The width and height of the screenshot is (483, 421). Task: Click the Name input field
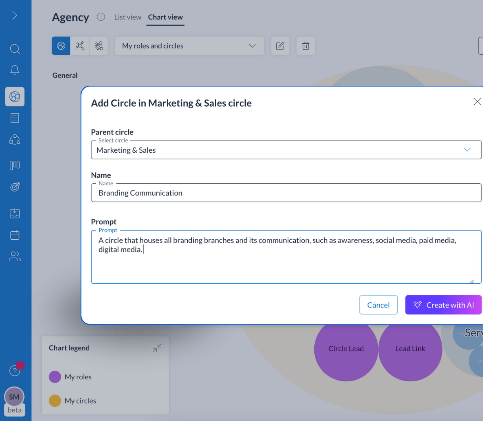(286, 193)
